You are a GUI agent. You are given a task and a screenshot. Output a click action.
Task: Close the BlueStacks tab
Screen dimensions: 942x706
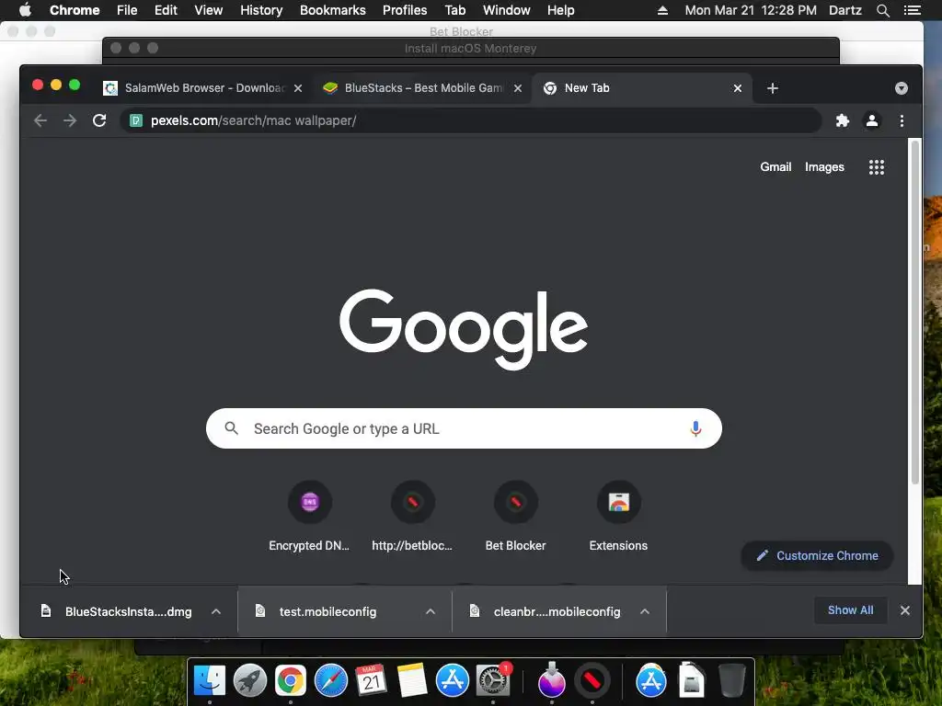[x=518, y=88]
